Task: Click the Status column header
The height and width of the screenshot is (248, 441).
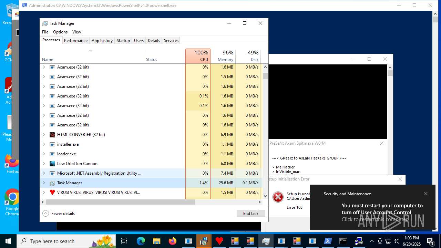Action: [x=164, y=56]
